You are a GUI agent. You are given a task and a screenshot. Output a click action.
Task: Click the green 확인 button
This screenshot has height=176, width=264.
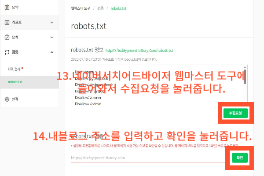coord(240,158)
